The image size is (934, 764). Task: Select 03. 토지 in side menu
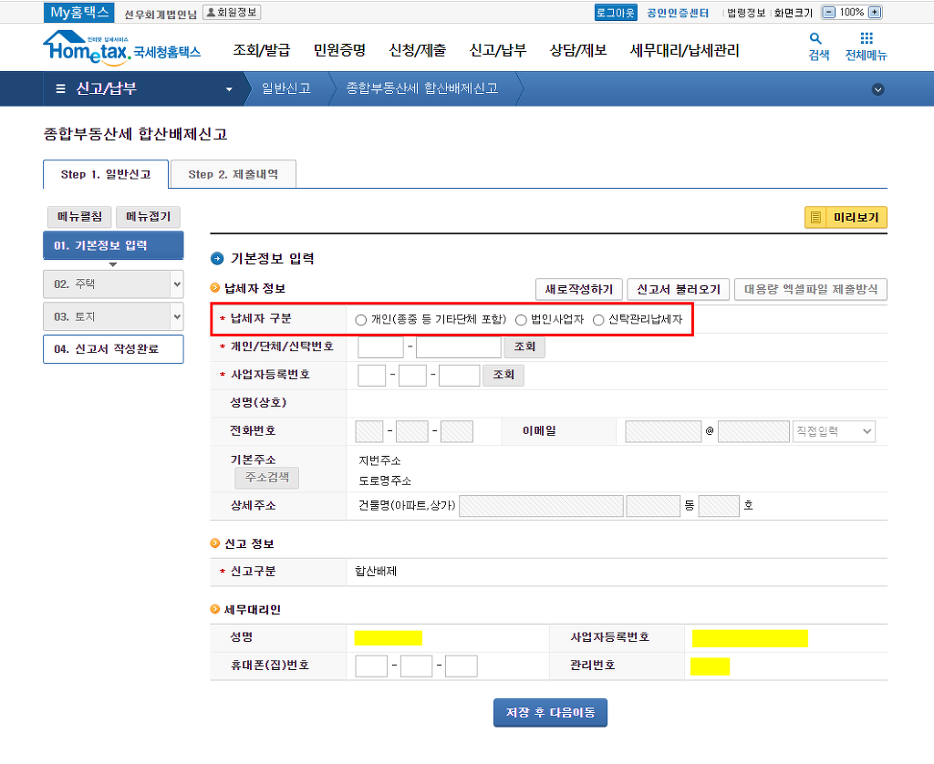pos(107,316)
